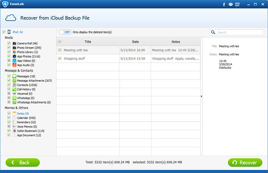Uncheck the Shopping stuff row checkbox
The image size is (268, 173).
(x=60, y=59)
